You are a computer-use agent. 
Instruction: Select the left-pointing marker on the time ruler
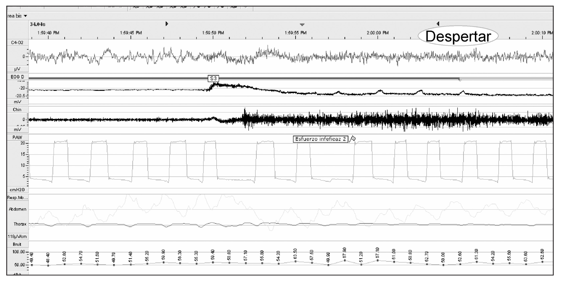438,24
